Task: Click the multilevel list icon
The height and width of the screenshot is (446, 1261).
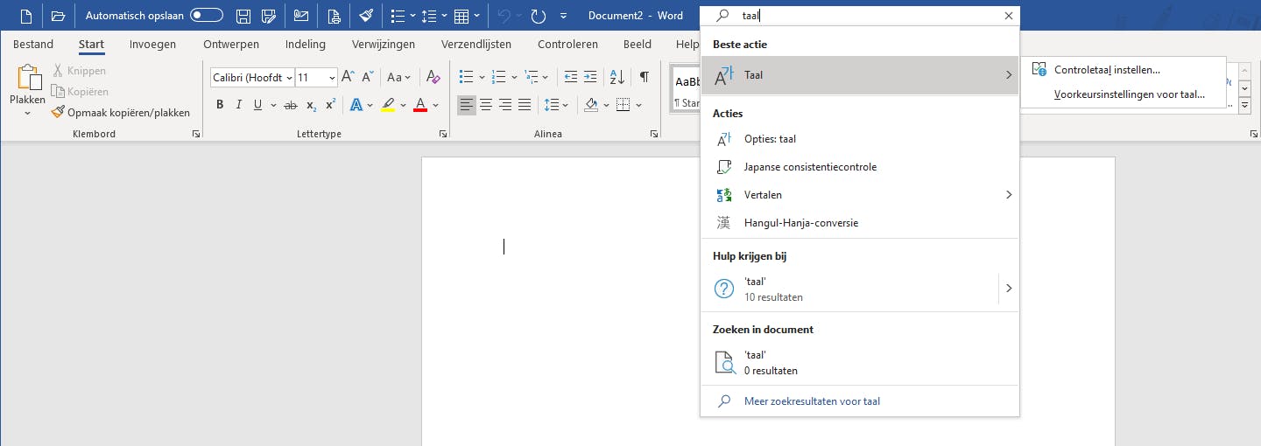Action: [531, 77]
